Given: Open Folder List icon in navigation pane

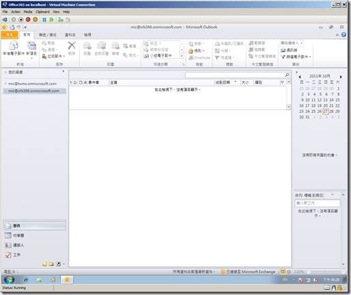Looking at the screenshot, I should 51,264.
